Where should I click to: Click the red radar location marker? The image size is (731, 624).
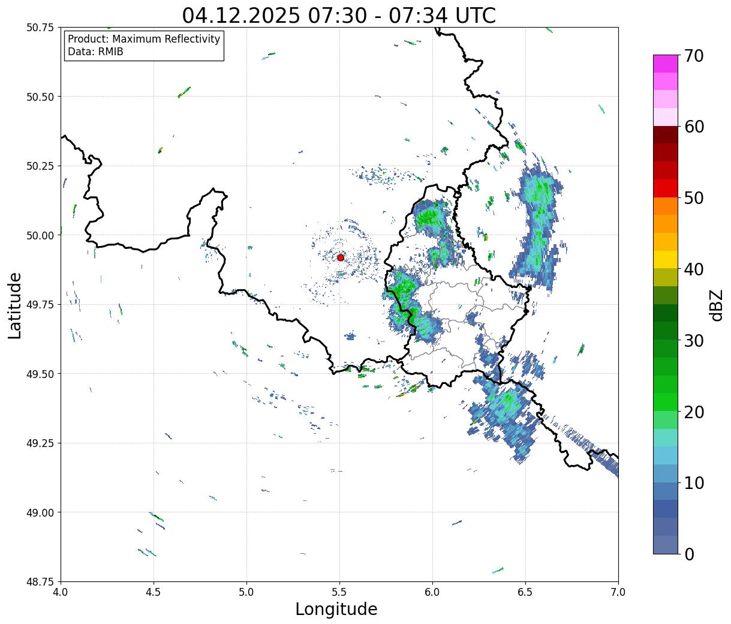[341, 257]
